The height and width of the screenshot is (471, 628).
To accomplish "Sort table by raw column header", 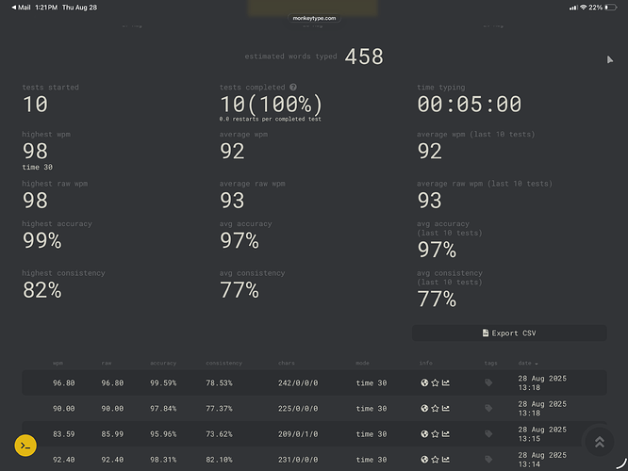I will click(x=106, y=363).
